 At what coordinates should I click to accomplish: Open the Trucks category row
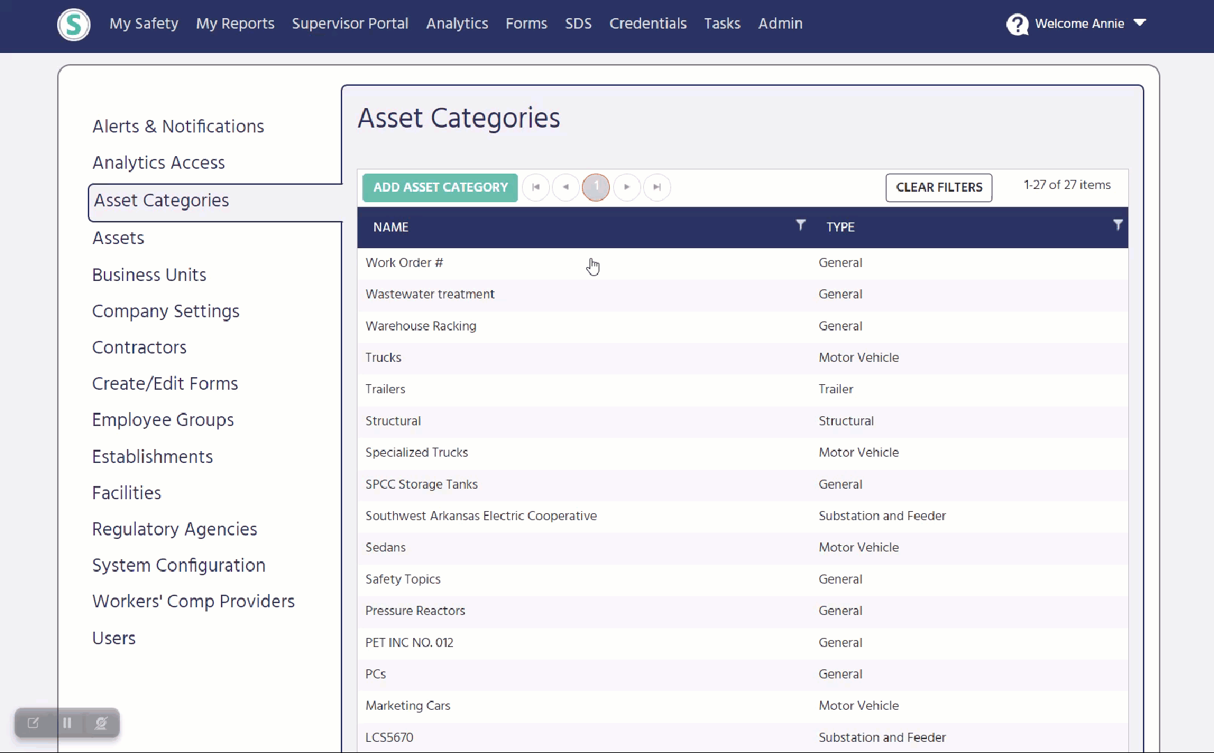[x=743, y=358]
